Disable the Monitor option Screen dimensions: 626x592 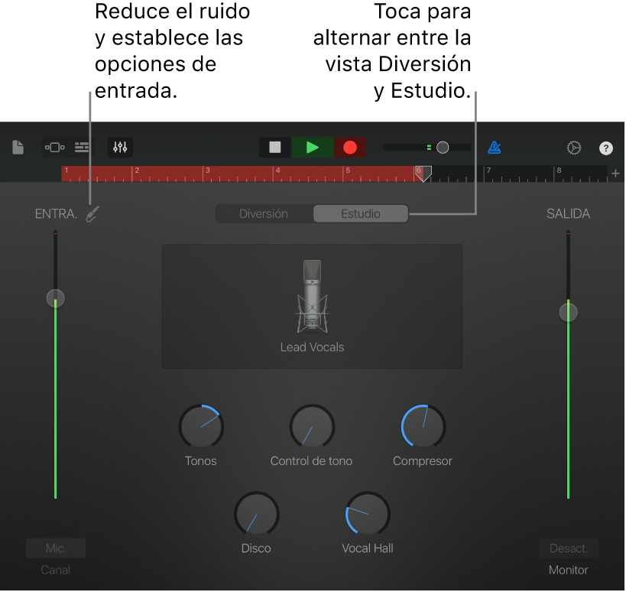(568, 548)
